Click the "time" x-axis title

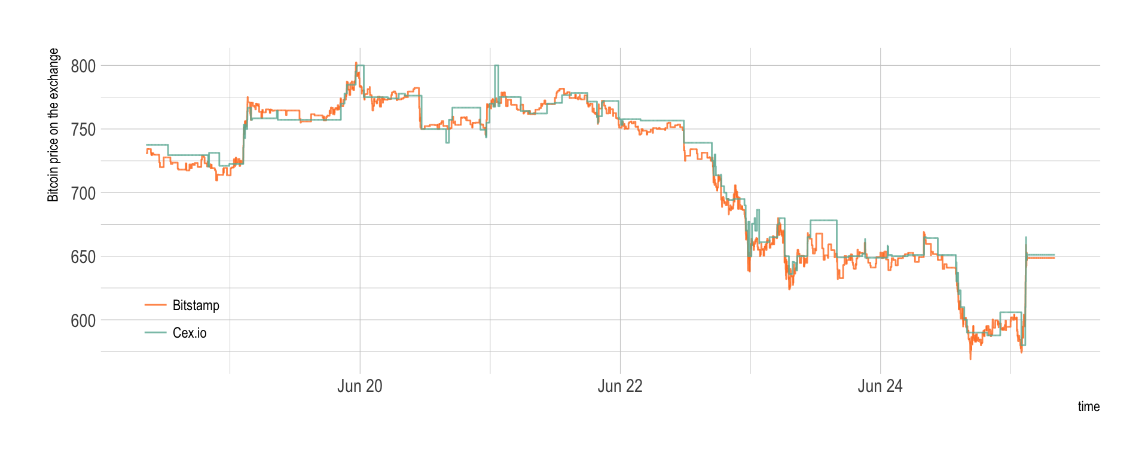pos(1088,406)
